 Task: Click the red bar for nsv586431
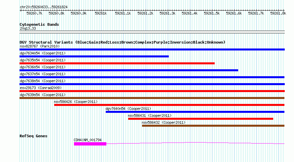point(201,119)
